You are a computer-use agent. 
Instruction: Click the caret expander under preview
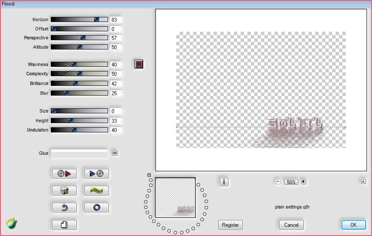click(363, 181)
